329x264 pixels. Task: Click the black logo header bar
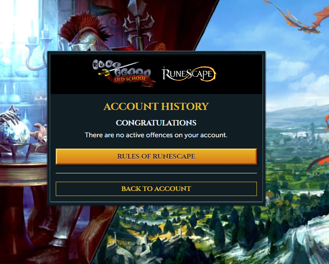click(x=156, y=74)
